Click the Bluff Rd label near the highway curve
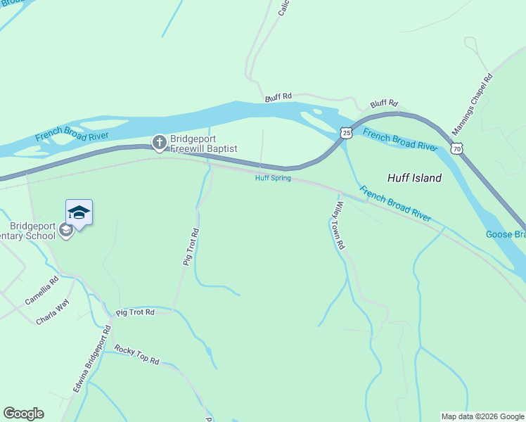 384,103
